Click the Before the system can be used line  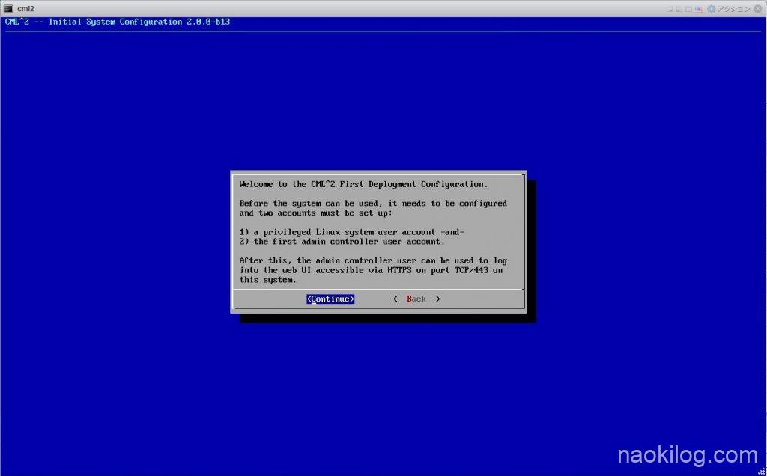tap(373, 204)
